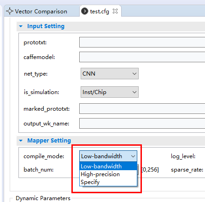The width and height of the screenshot is (205, 202).
Task: Click the Mapper Setting header title
Action: click(49, 141)
